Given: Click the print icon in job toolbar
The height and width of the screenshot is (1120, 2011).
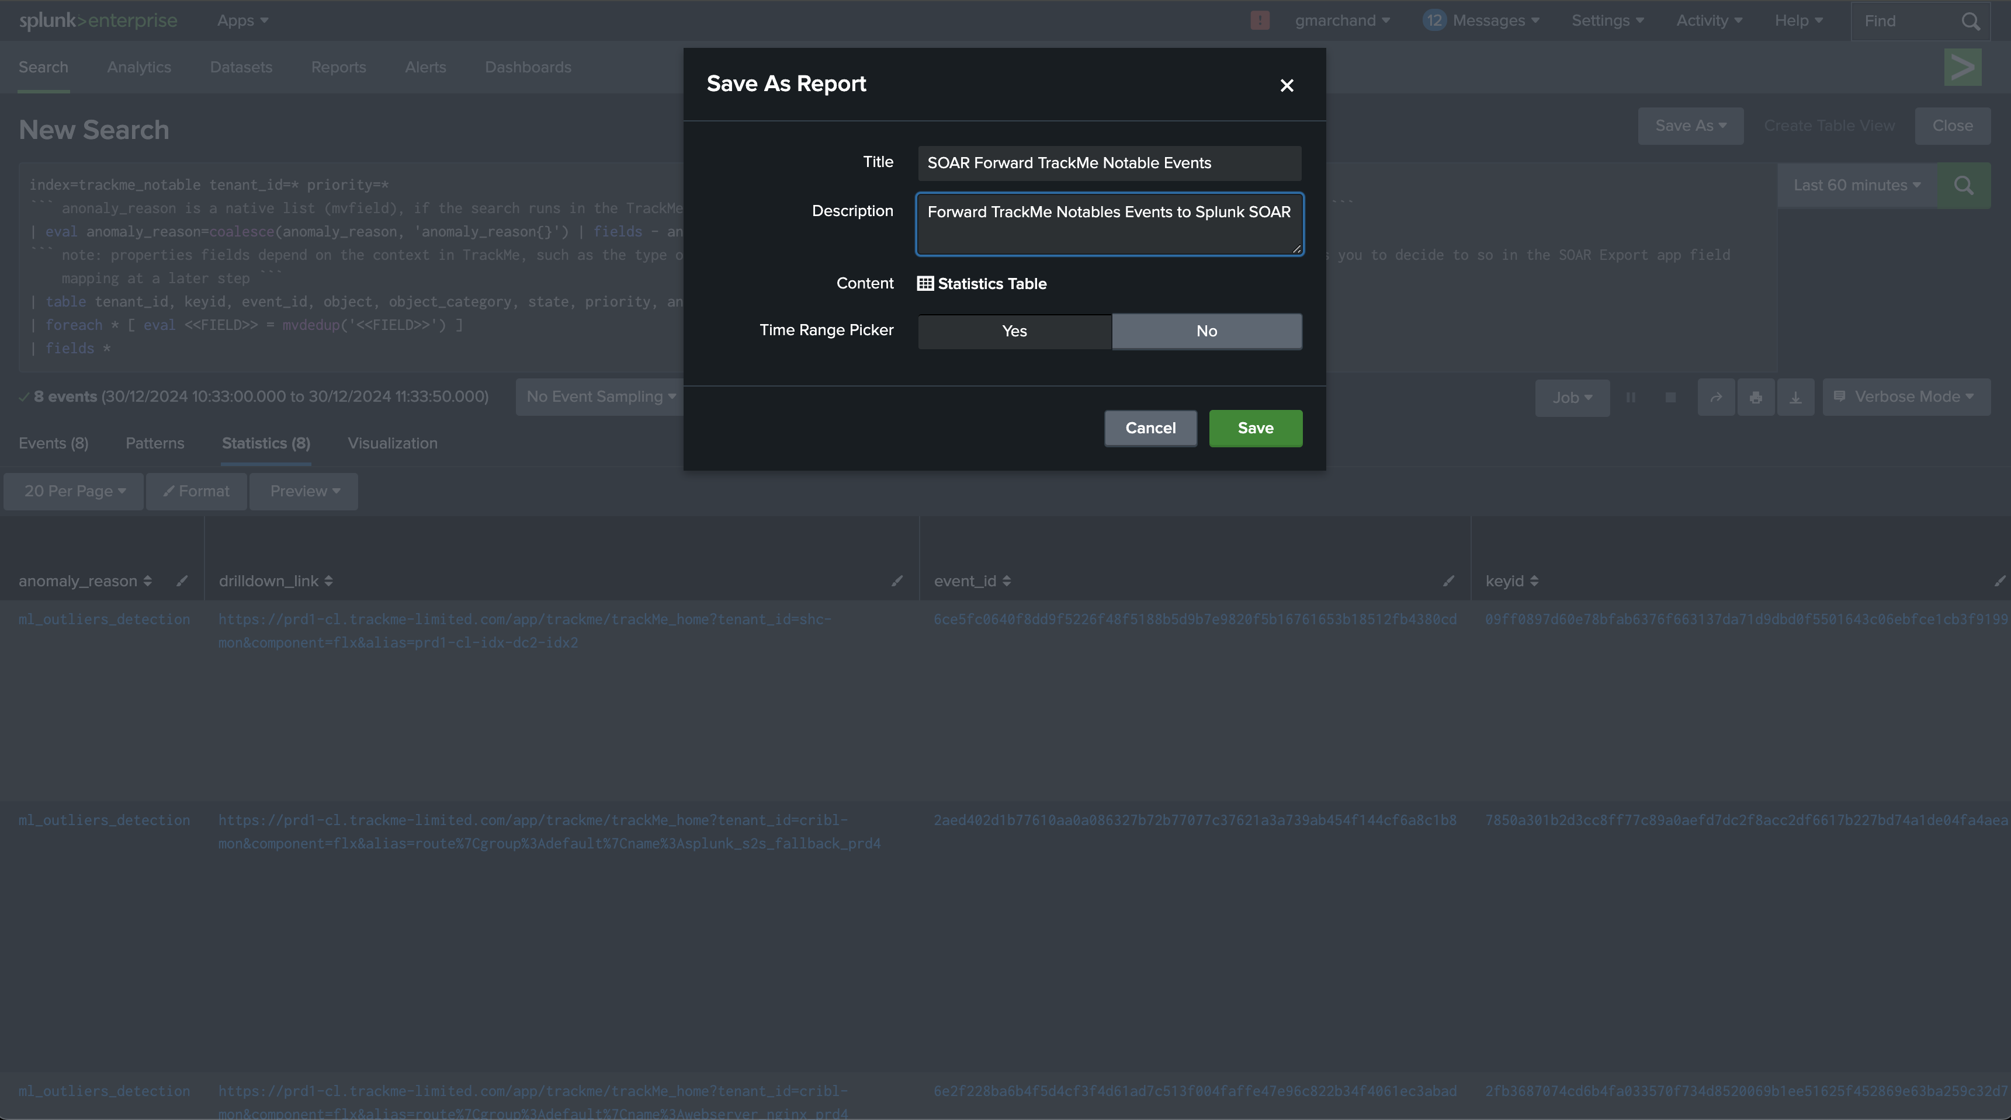Looking at the screenshot, I should (1756, 398).
